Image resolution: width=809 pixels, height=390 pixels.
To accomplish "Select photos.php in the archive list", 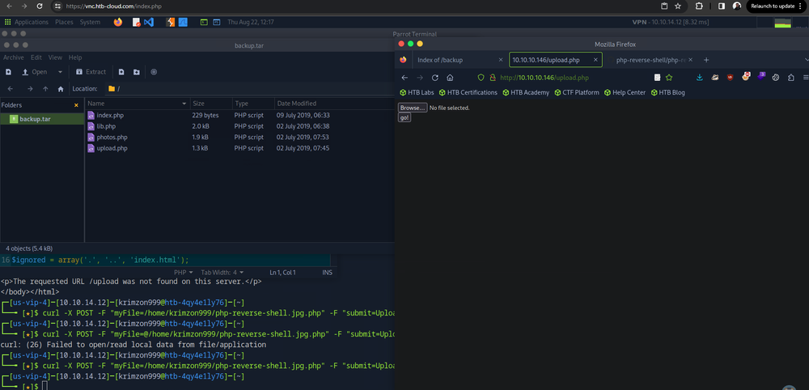I will [112, 138].
